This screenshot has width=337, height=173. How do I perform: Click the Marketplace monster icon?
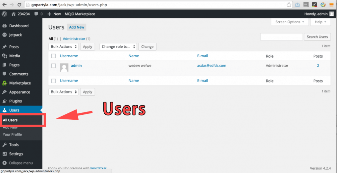pyautogui.click(x=4, y=83)
